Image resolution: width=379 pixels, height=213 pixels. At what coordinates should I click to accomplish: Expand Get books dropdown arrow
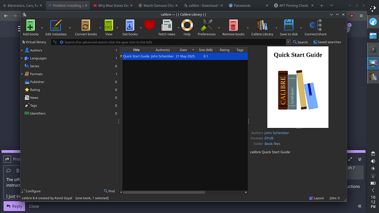(x=141, y=28)
